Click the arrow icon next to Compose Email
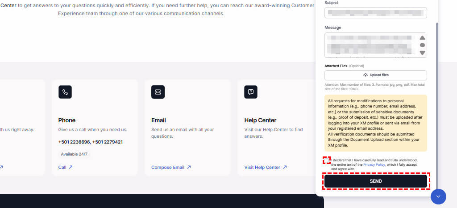The width and height of the screenshot is (457, 208). [189, 167]
